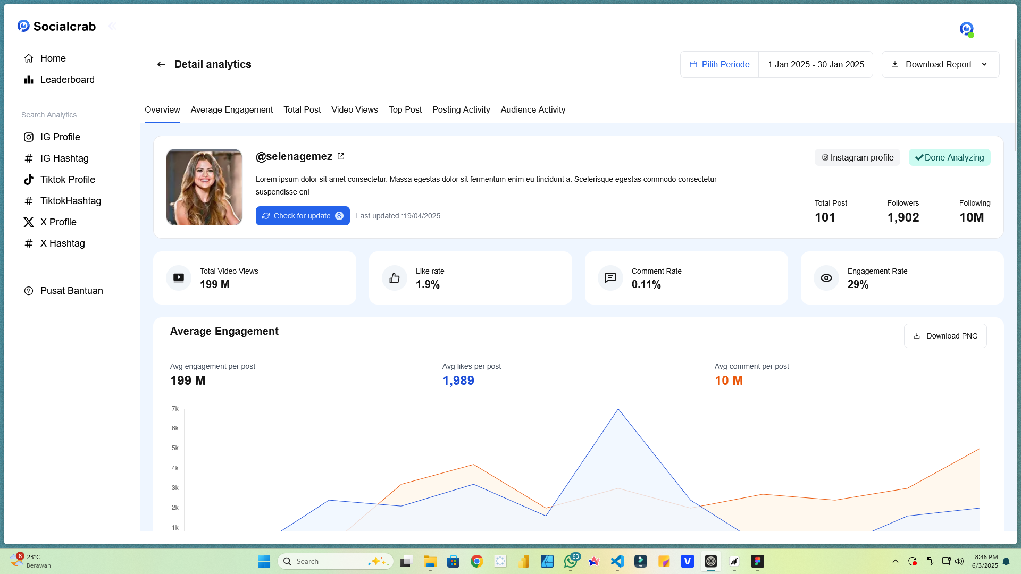The width and height of the screenshot is (1021, 574).
Task: Click the Download Report dropdown arrow
Action: tap(984, 64)
